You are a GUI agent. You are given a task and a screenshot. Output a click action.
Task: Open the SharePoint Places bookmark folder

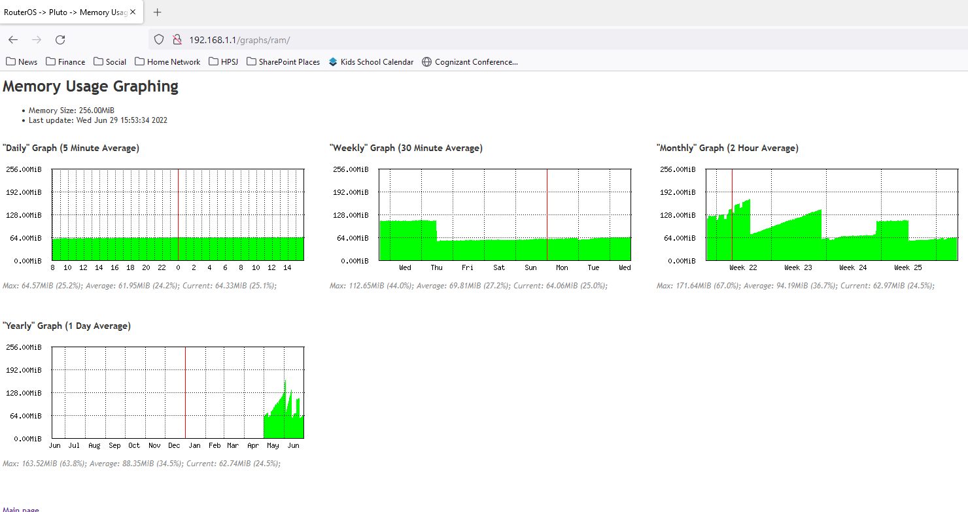[283, 62]
